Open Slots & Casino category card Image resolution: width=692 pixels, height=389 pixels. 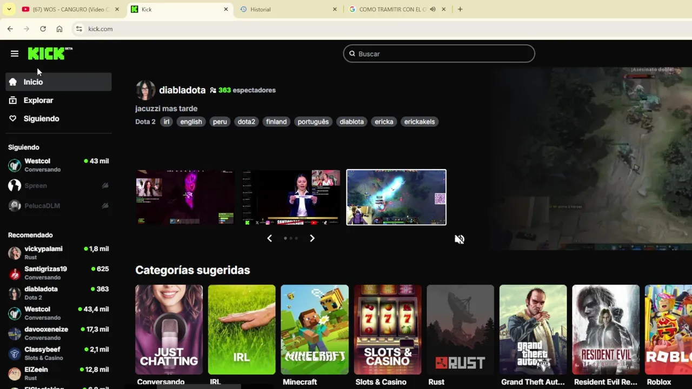click(388, 330)
